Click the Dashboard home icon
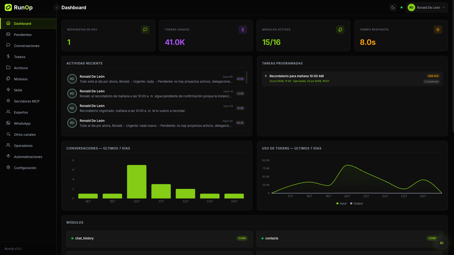The height and width of the screenshot is (255, 454). pos(8,23)
